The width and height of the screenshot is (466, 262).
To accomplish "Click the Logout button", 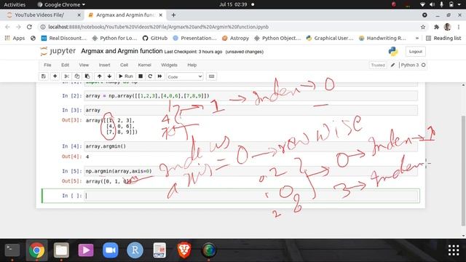I will tap(416, 52).
